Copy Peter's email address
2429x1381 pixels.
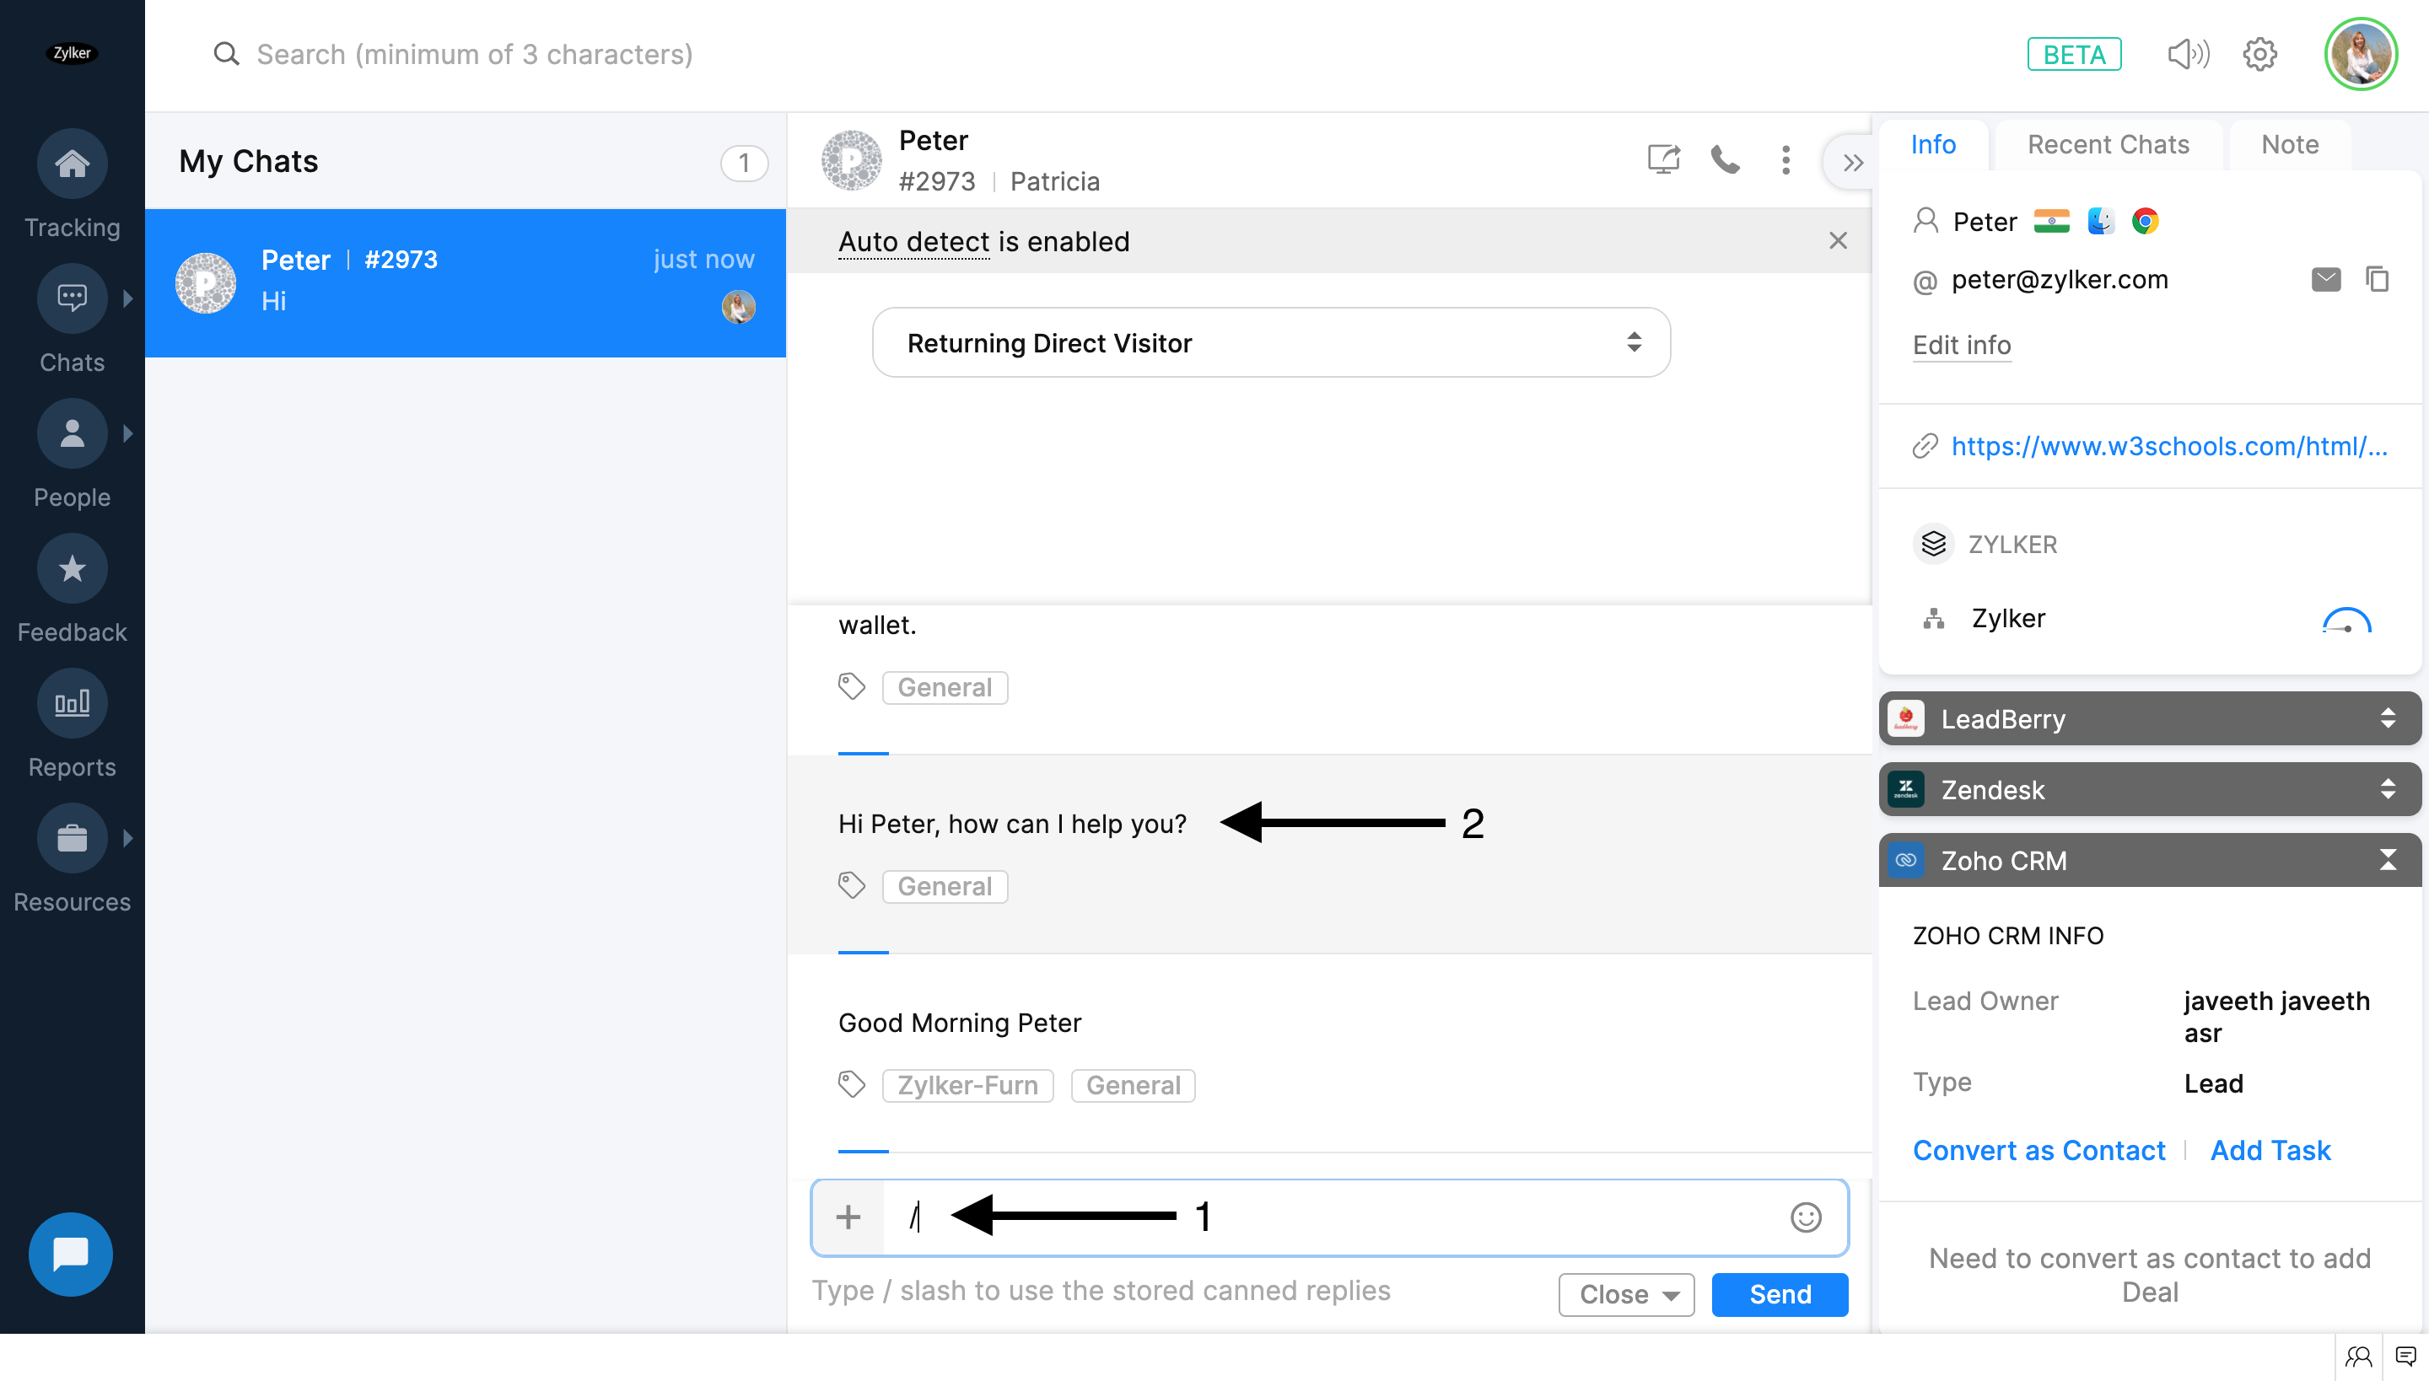(2378, 279)
